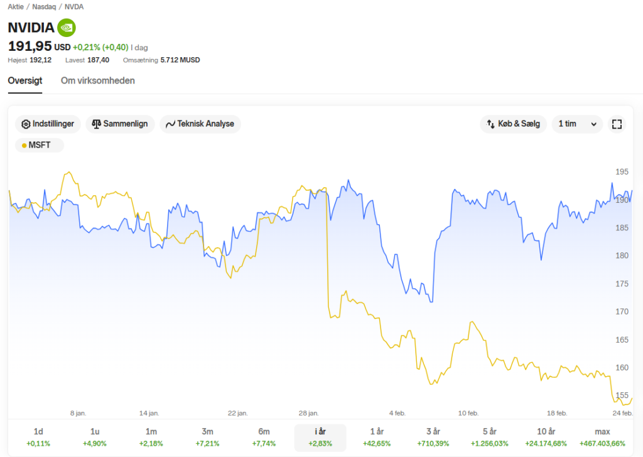Click the NVIDIA green logo icon

click(x=67, y=28)
